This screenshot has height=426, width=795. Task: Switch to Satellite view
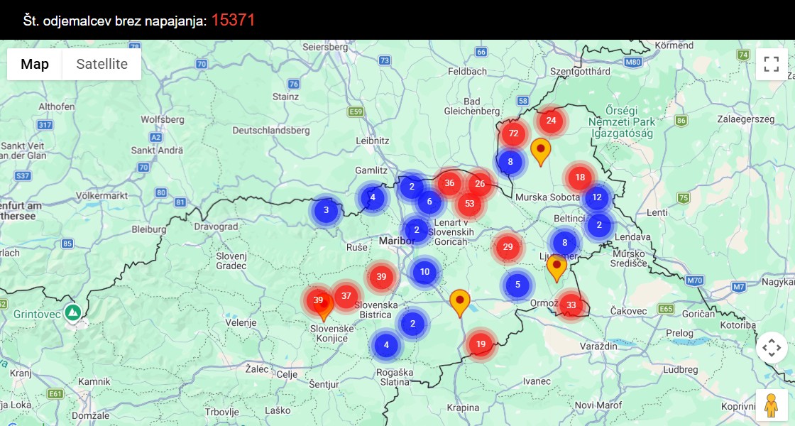coord(102,64)
